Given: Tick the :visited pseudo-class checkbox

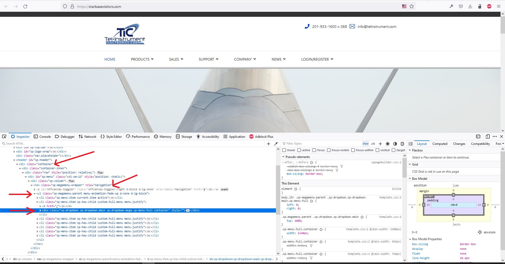Looking at the screenshot, I should pyautogui.click(x=377, y=150).
